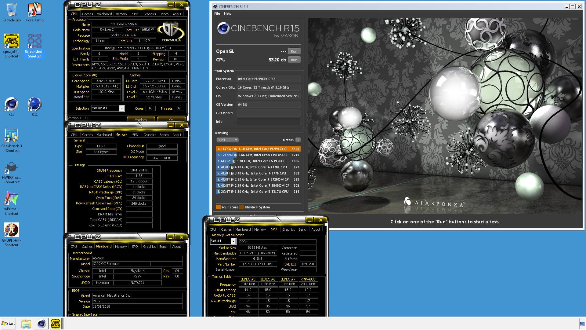Select the i9-9960X top ranking row
This screenshot has width=586, height=330.
(x=258, y=149)
